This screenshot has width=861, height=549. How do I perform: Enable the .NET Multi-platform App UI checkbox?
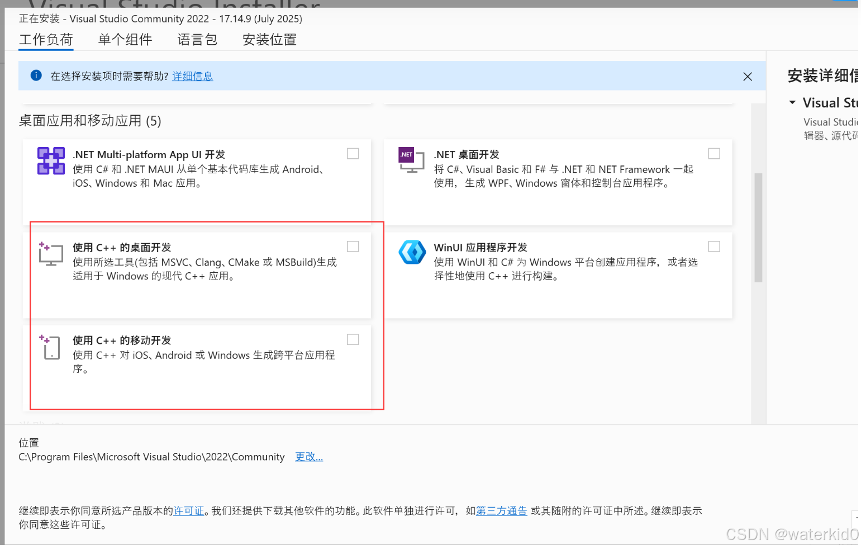pyautogui.click(x=353, y=154)
